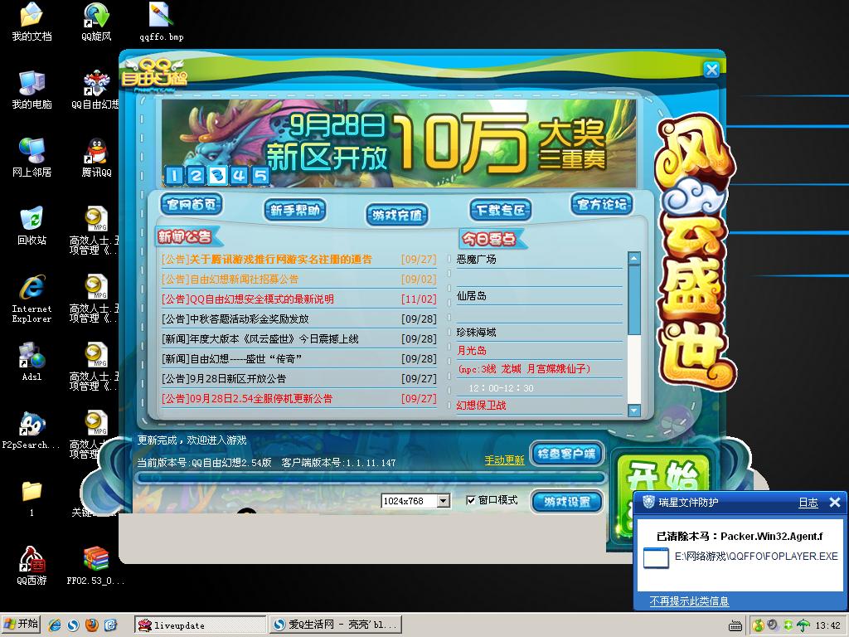Click the Sogou browser quick launch icon
This screenshot has width=849, height=637.
pyautogui.click(x=73, y=625)
